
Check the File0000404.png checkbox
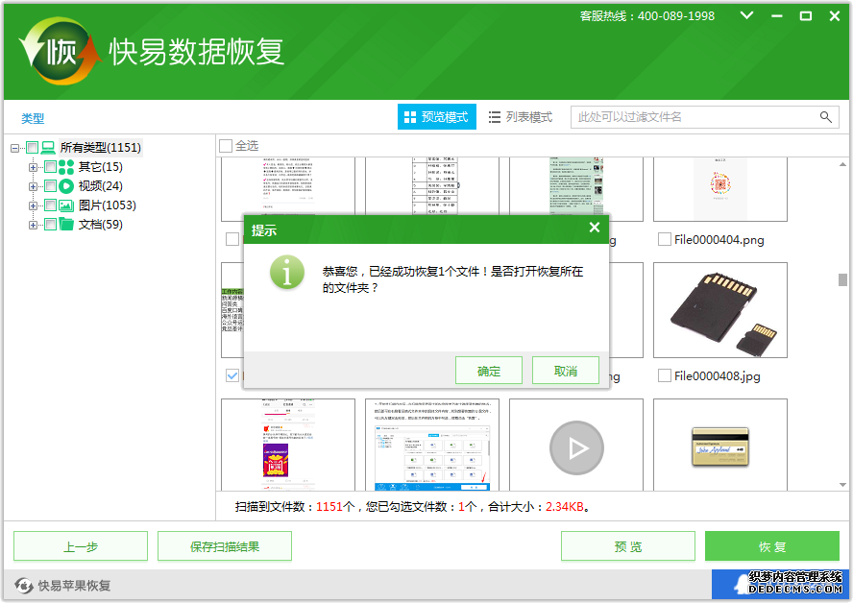[664, 239]
